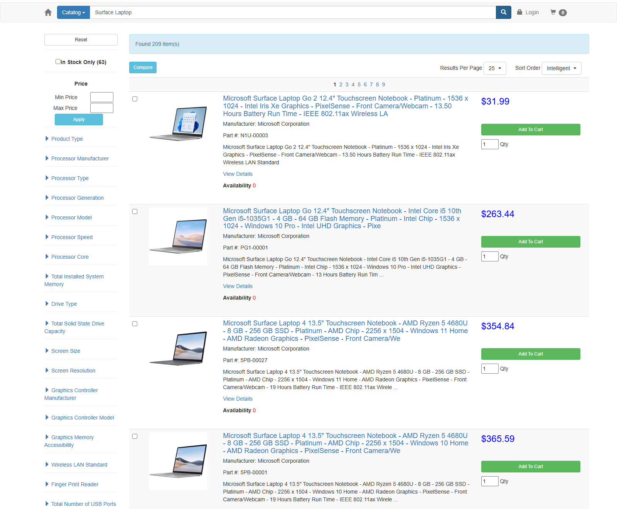Expand the Processor Speed filter
Image resolution: width=617 pixels, height=509 pixels.
coord(72,237)
